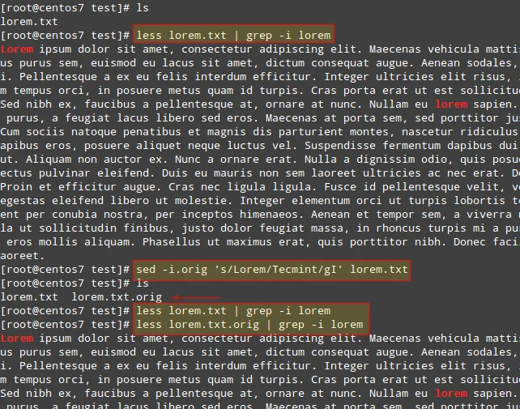The height and width of the screenshot is (409, 520).
Task: Click the word aoreet. ending the output
Action: (x=22, y=256)
